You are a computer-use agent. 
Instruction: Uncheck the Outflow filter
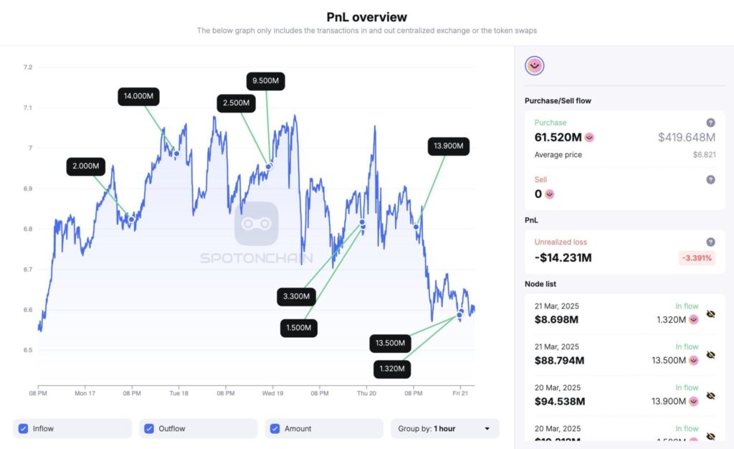[148, 428]
